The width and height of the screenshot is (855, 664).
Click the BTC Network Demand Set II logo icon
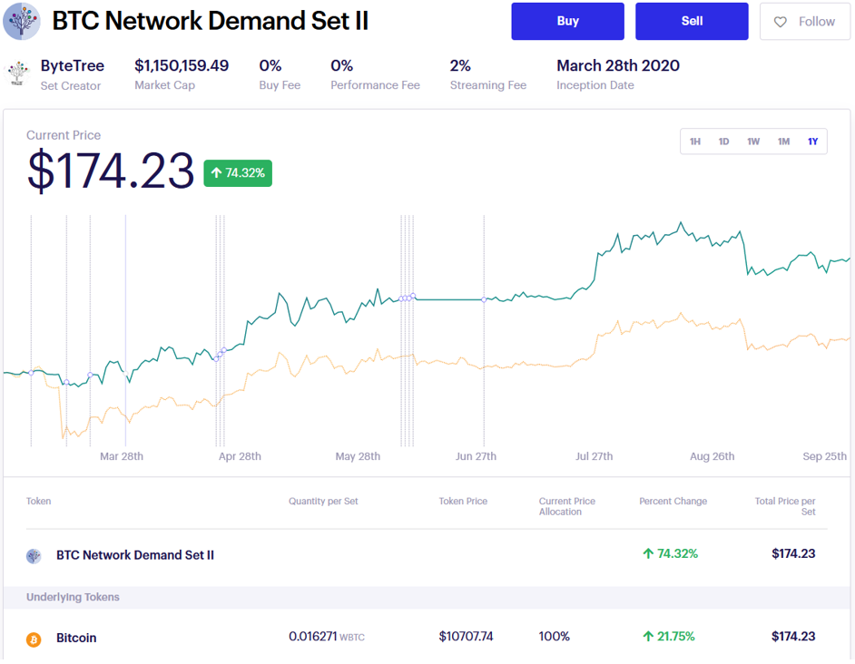tap(22, 22)
